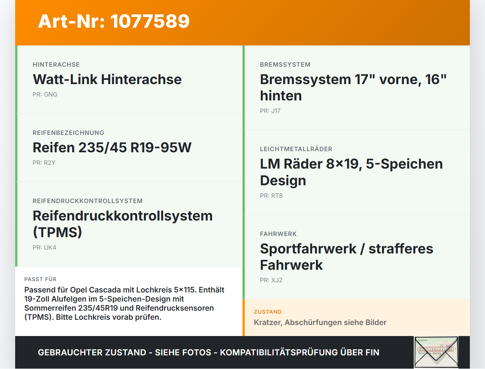
Task: Click the 'FAHRWERK' label
Action: tap(278, 234)
